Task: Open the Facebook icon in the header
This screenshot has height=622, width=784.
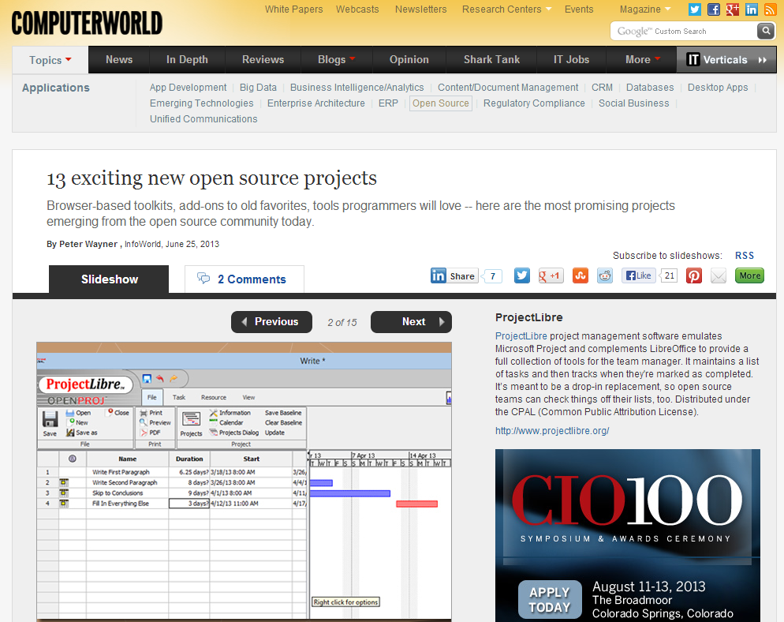Action: 714,9
